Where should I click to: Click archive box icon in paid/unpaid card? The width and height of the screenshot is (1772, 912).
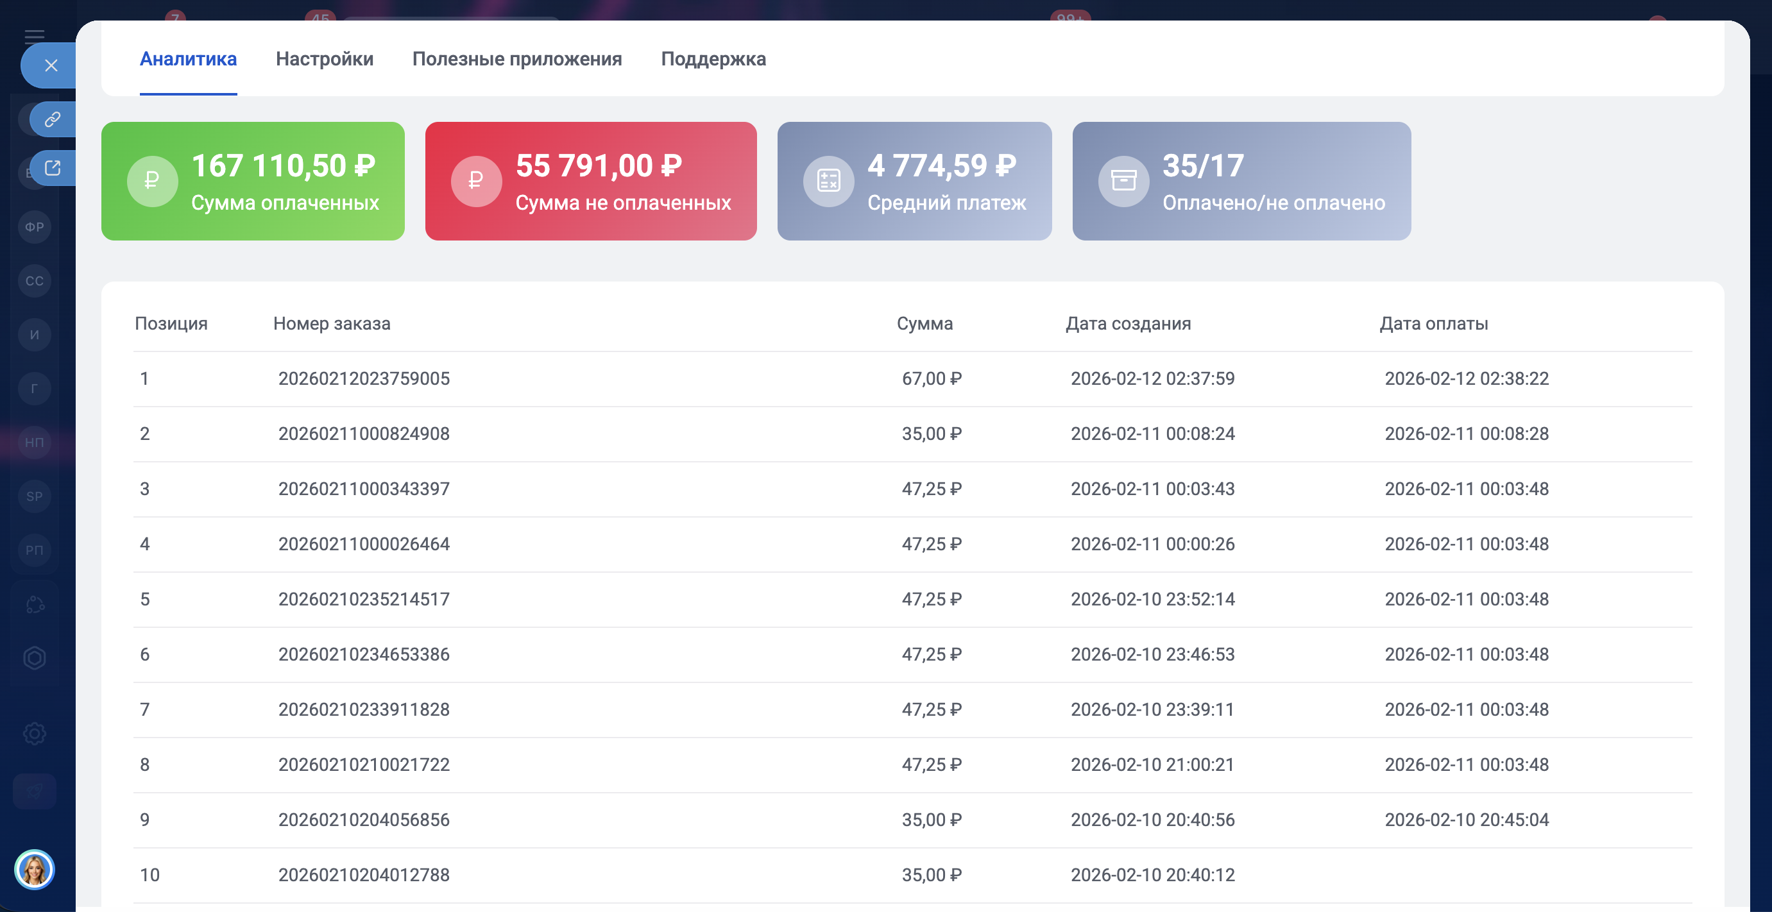pyautogui.click(x=1123, y=181)
